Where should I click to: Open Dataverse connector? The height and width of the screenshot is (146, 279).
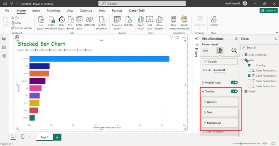[x=90, y=21]
